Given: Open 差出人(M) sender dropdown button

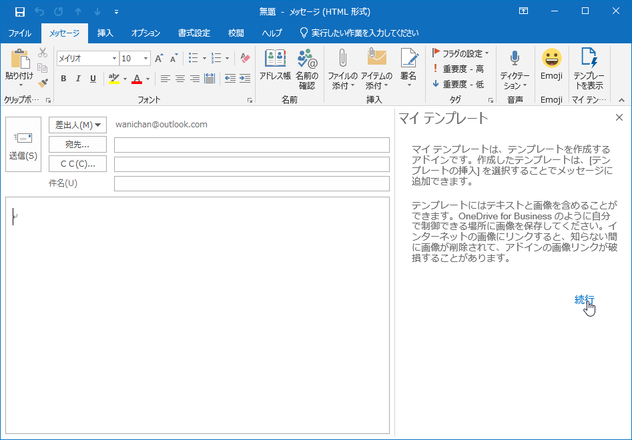Looking at the screenshot, I should click(78, 125).
